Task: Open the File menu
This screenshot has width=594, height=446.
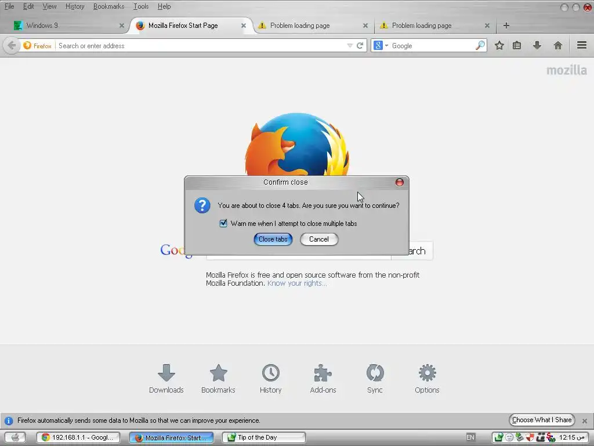Action: [x=9, y=6]
